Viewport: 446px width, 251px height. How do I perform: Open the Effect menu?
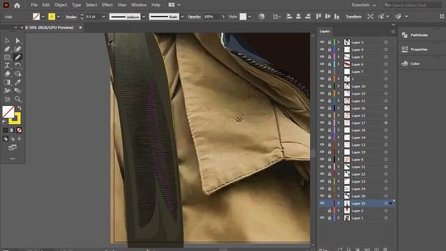107,5
